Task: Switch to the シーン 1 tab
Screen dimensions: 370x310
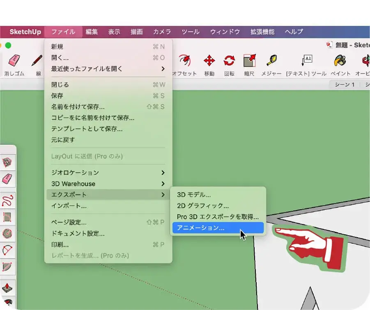Action: (x=344, y=85)
